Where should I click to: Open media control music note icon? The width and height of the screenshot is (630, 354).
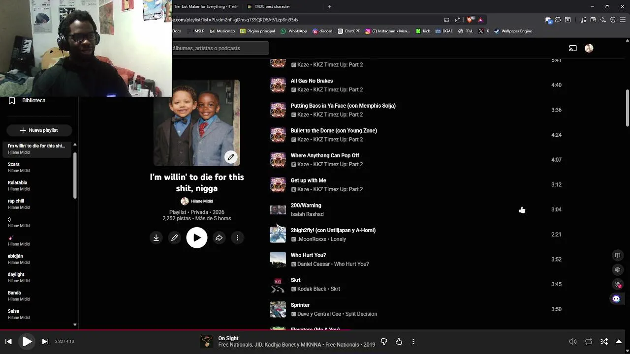[583, 20]
